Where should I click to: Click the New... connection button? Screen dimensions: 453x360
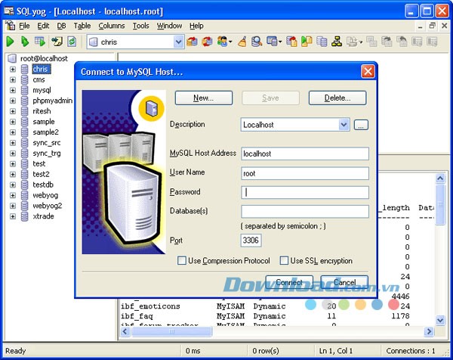[x=203, y=98]
